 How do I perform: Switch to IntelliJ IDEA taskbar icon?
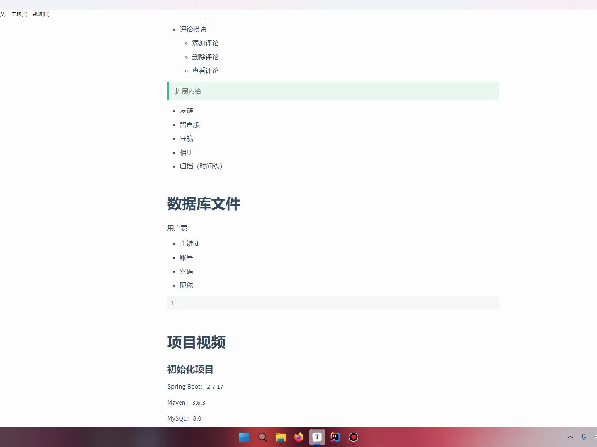335,437
